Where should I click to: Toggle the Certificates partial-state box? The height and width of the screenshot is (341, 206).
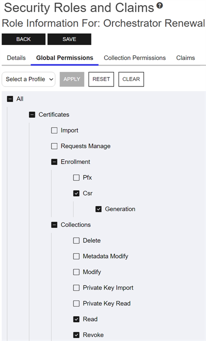point(32,114)
